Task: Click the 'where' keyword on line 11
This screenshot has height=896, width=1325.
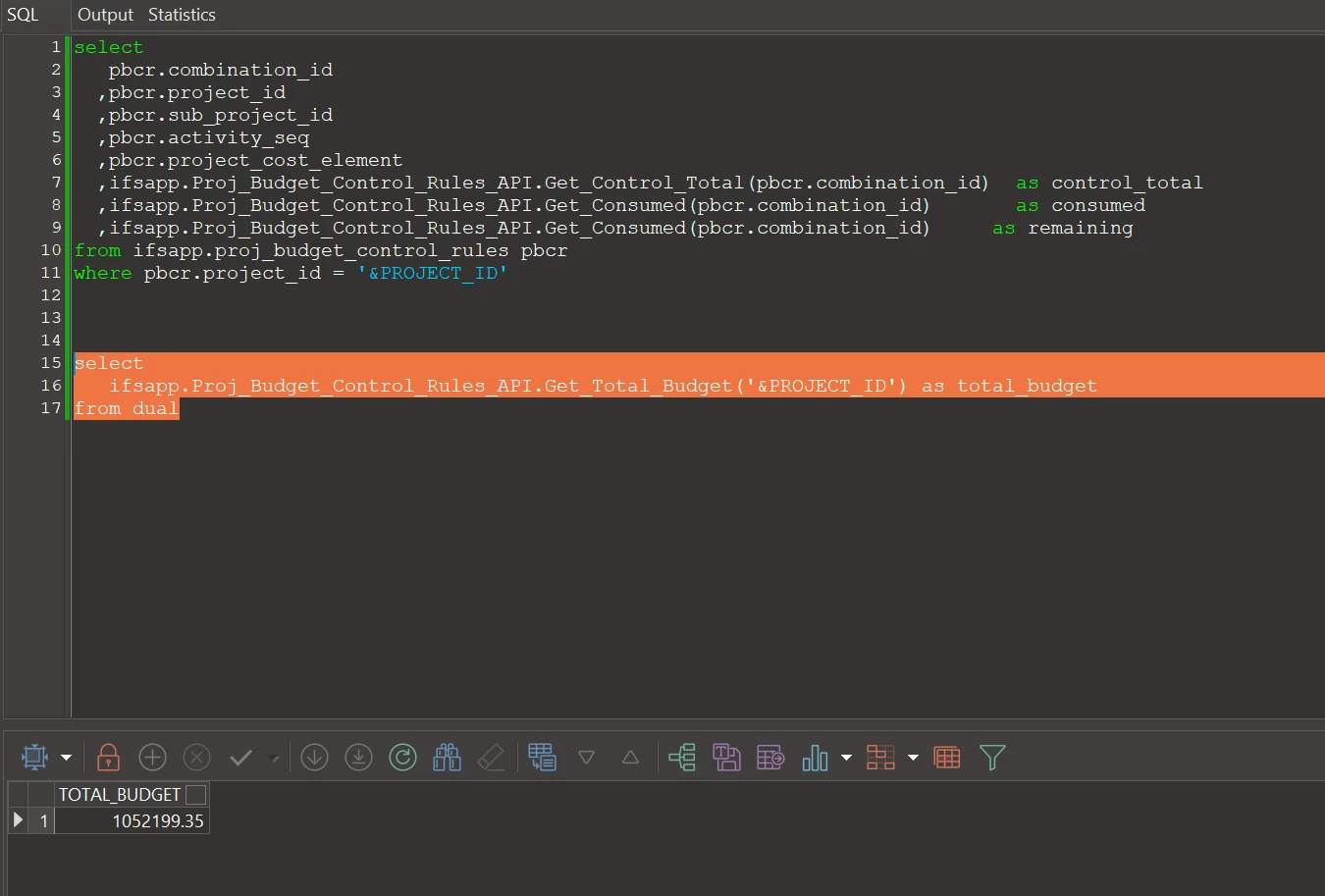Action: tap(103, 273)
